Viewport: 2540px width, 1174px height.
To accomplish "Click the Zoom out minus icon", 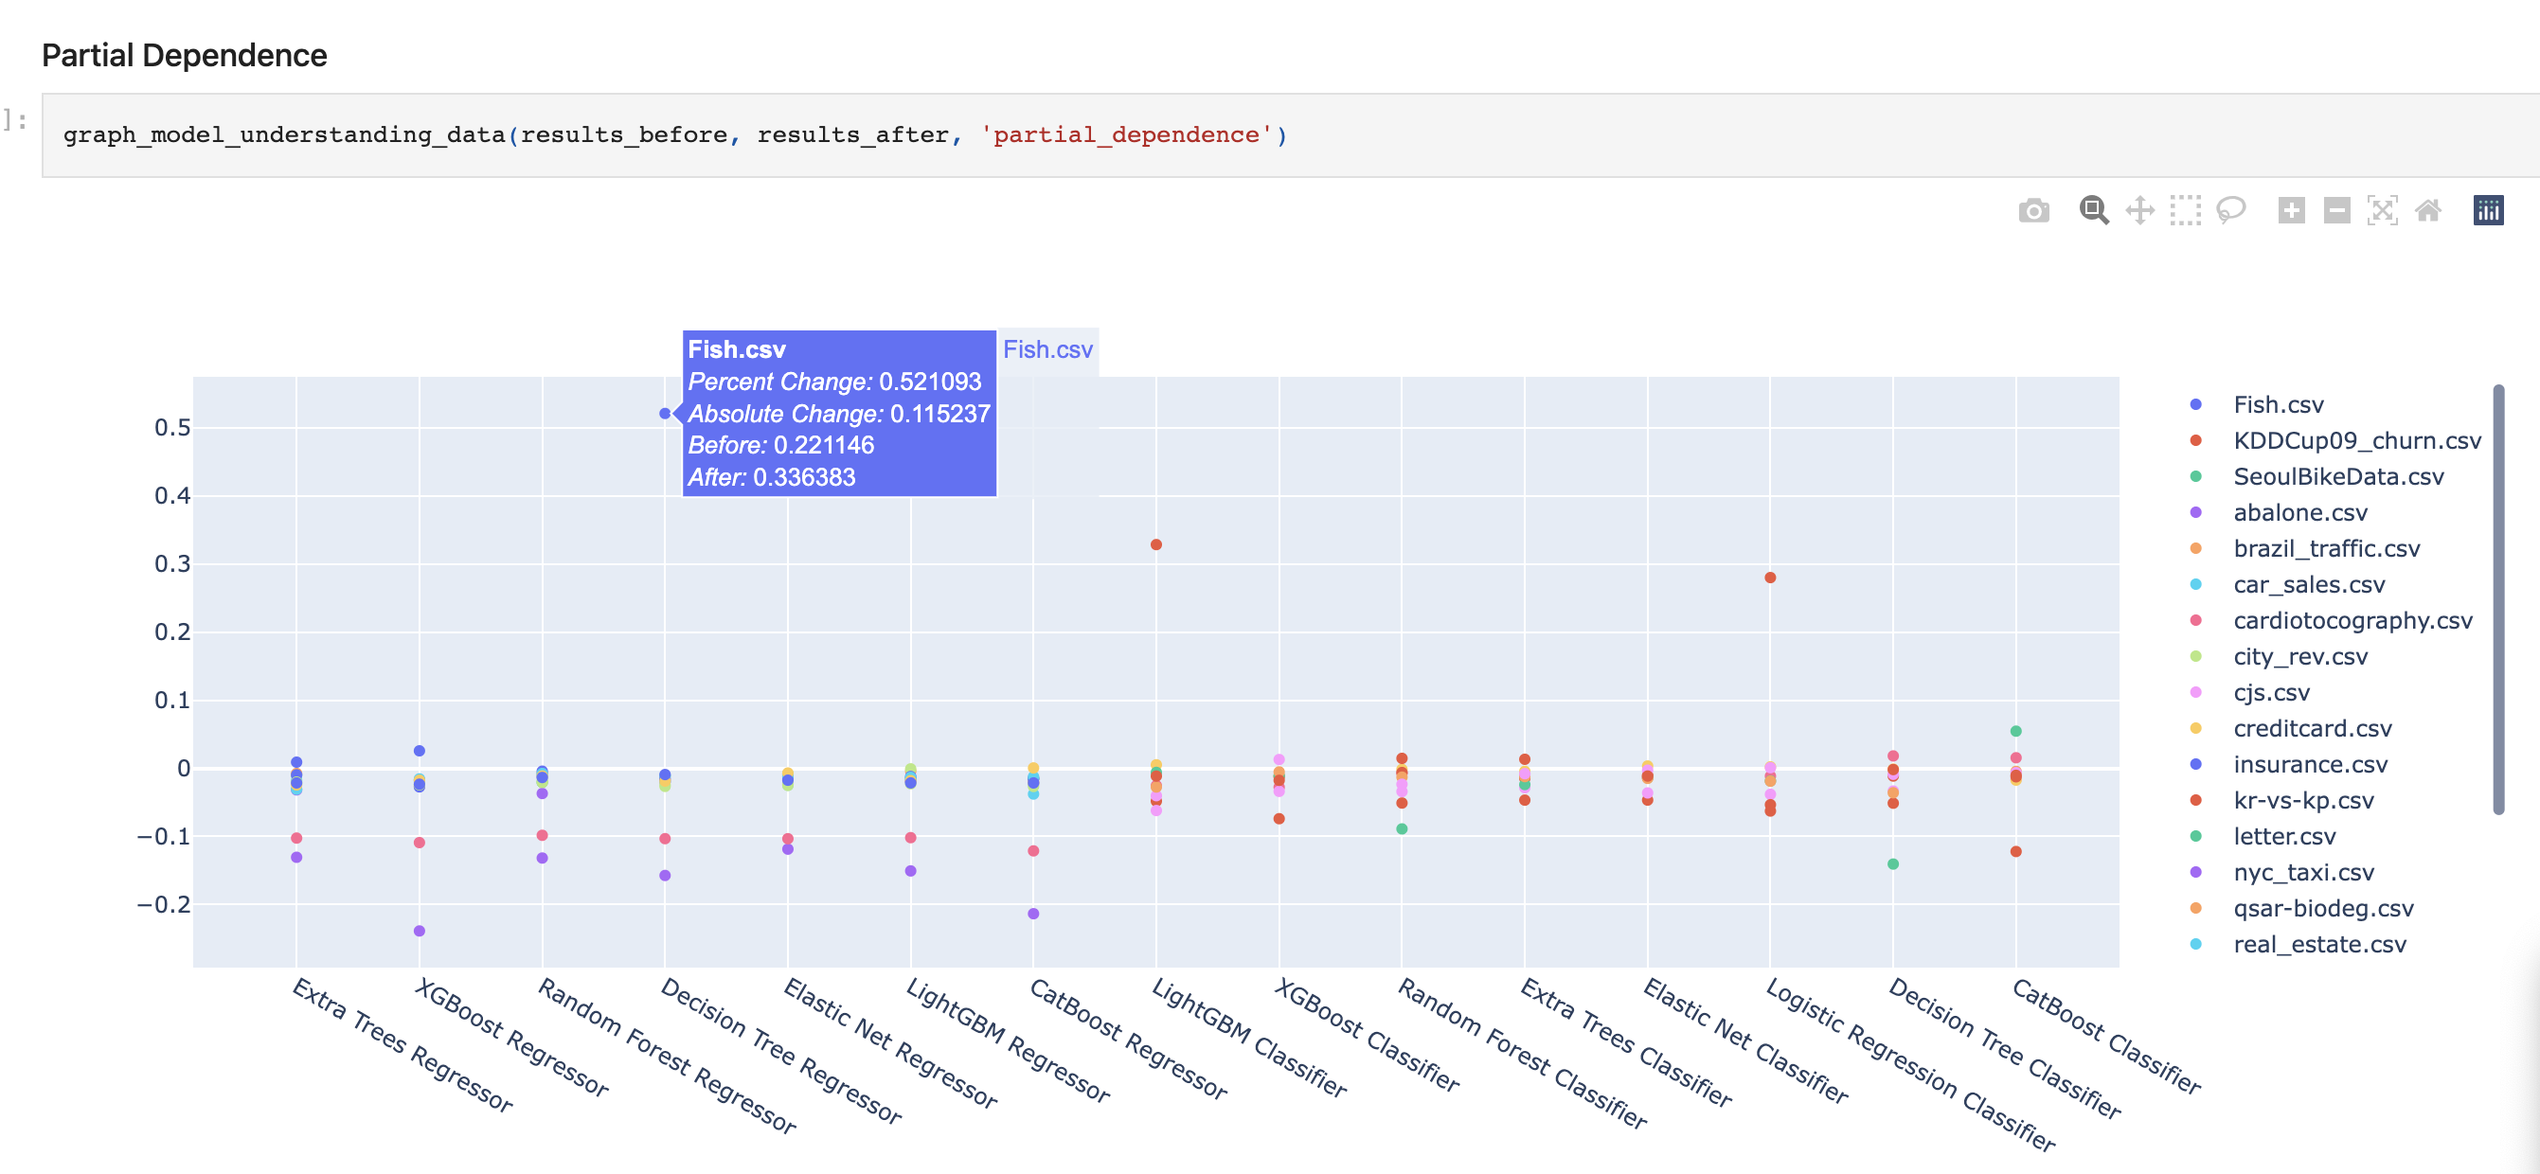I will [2337, 211].
